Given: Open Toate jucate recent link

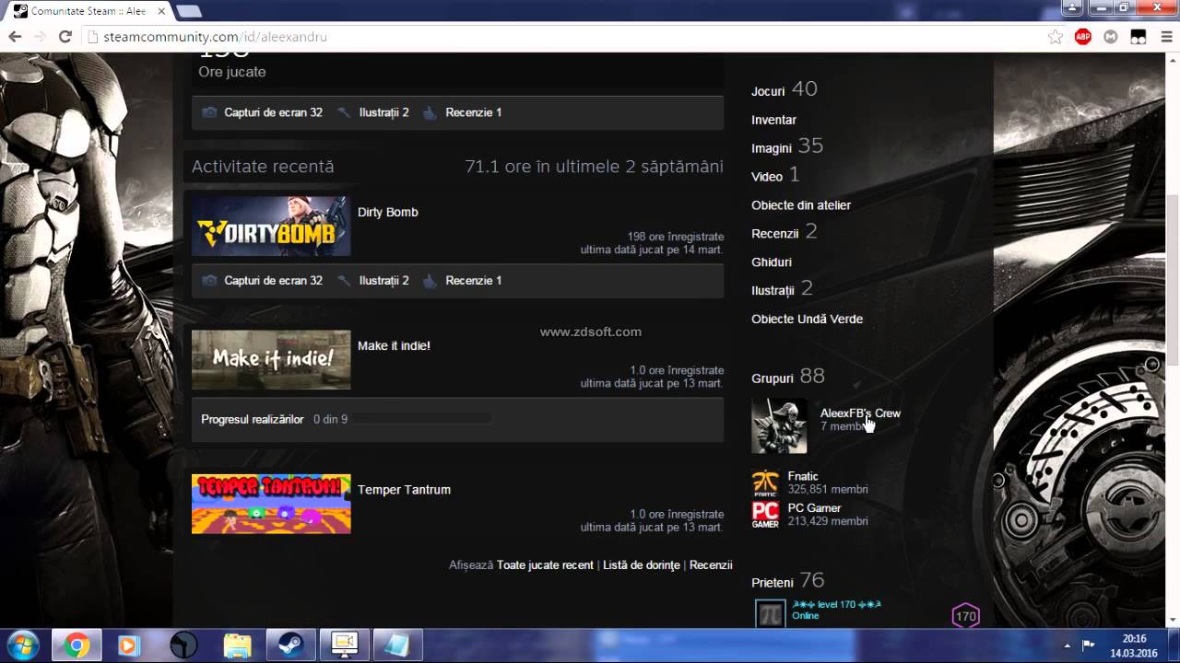Looking at the screenshot, I should (545, 565).
